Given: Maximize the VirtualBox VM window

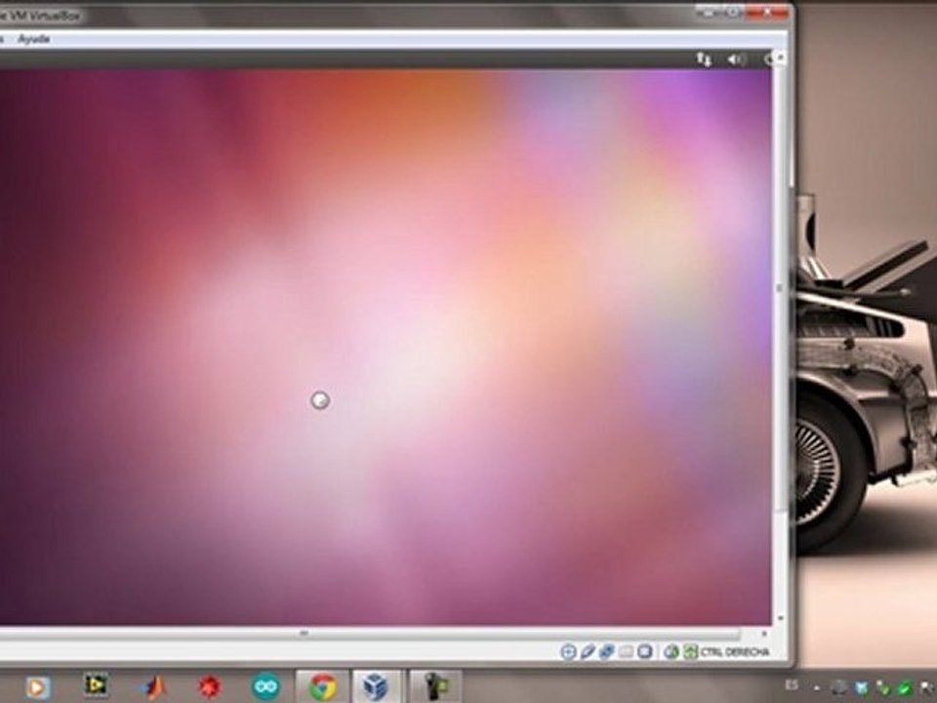Looking at the screenshot, I should (733, 12).
